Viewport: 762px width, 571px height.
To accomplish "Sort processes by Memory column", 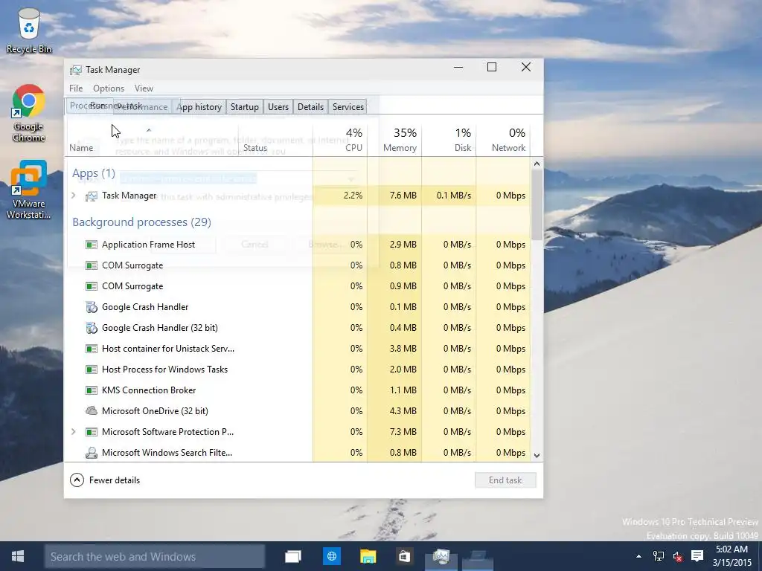I will click(x=394, y=140).
